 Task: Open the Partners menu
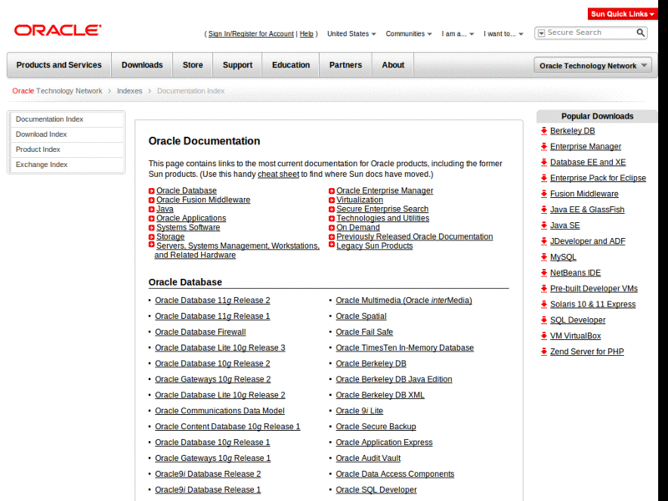point(346,65)
